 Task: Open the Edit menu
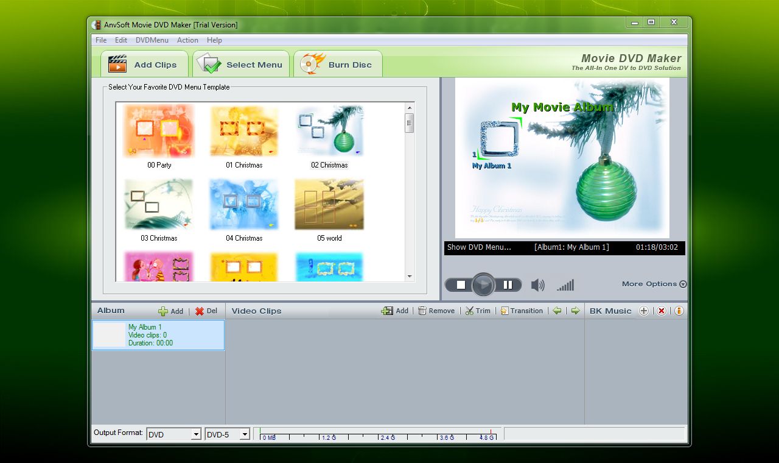click(121, 40)
